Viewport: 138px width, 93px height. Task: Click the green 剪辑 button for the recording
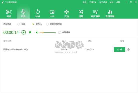pyautogui.click(x=119, y=49)
